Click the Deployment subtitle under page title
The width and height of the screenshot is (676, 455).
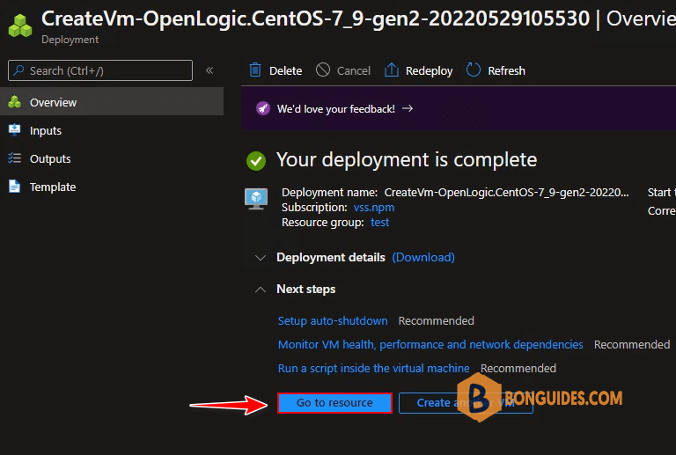(x=70, y=40)
